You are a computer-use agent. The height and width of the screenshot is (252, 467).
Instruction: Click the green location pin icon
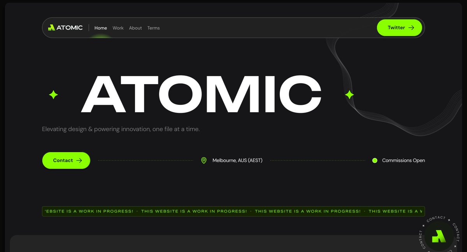(204, 160)
